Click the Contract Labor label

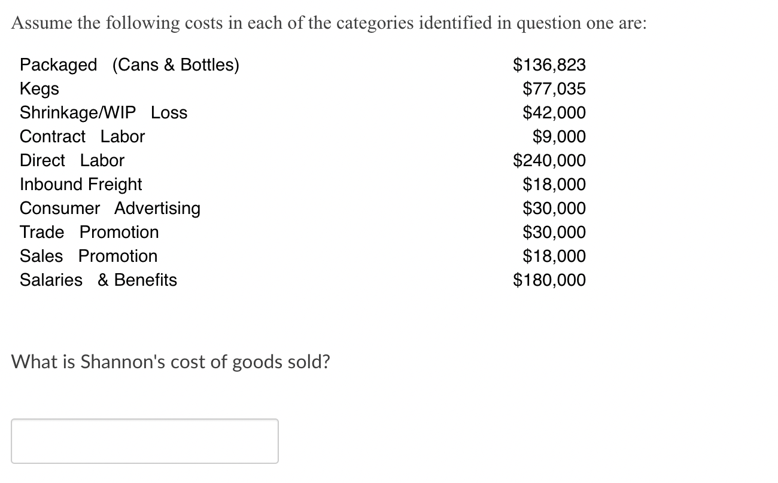tap(83, 136)
